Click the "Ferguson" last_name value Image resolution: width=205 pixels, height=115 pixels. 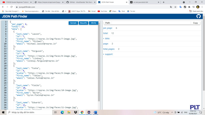click(x=37, y=51)
